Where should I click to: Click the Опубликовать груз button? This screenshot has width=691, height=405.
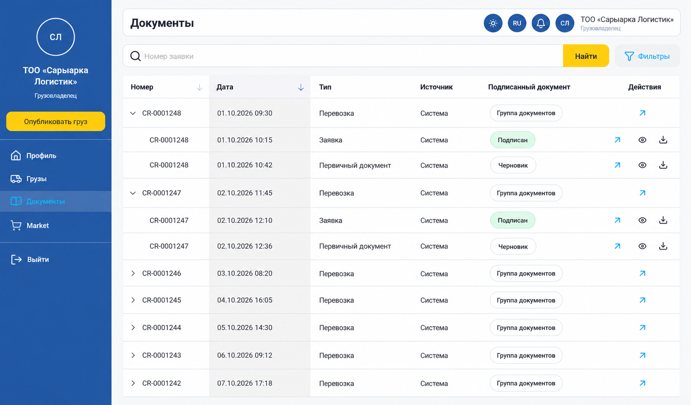(x=56, y=121)
